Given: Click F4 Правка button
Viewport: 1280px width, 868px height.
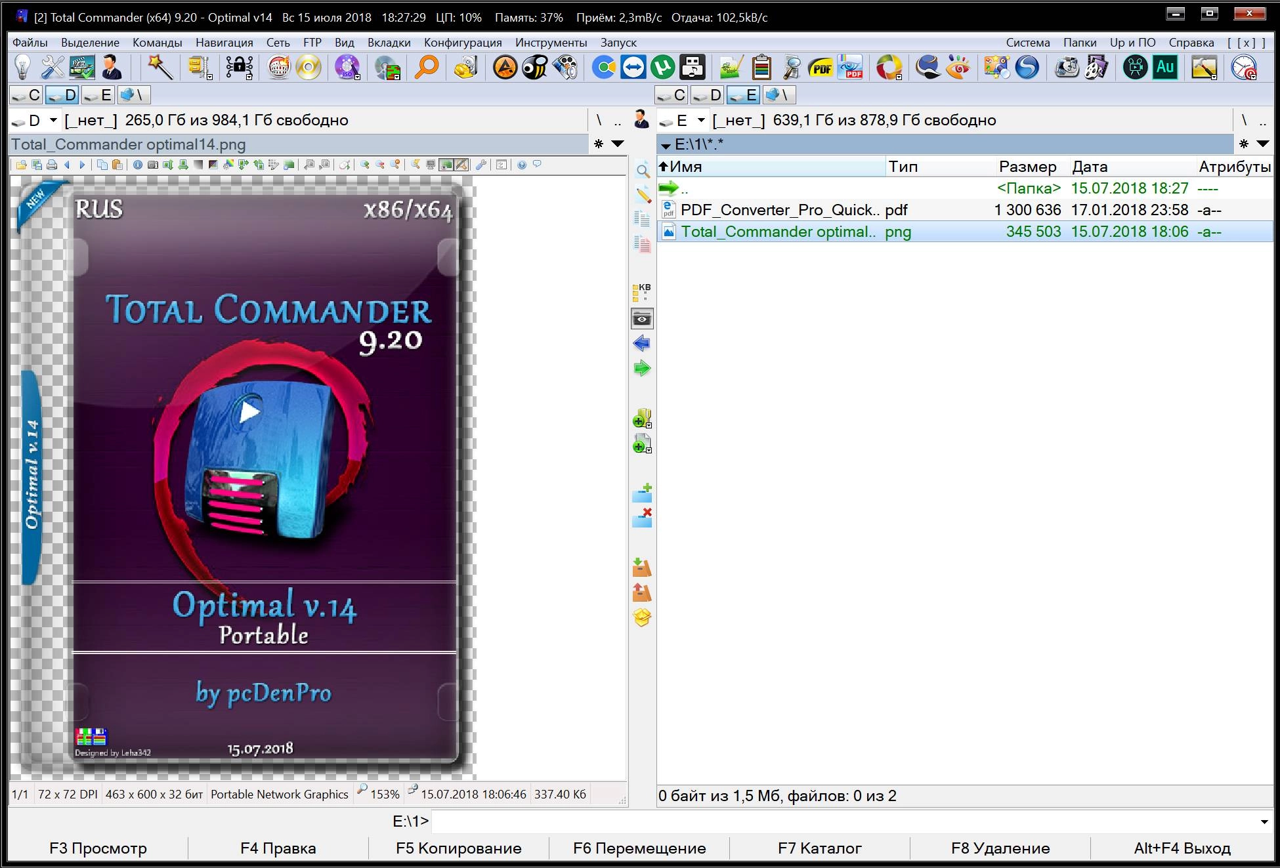Looking at the screenshot, I should tap(278, 848).
